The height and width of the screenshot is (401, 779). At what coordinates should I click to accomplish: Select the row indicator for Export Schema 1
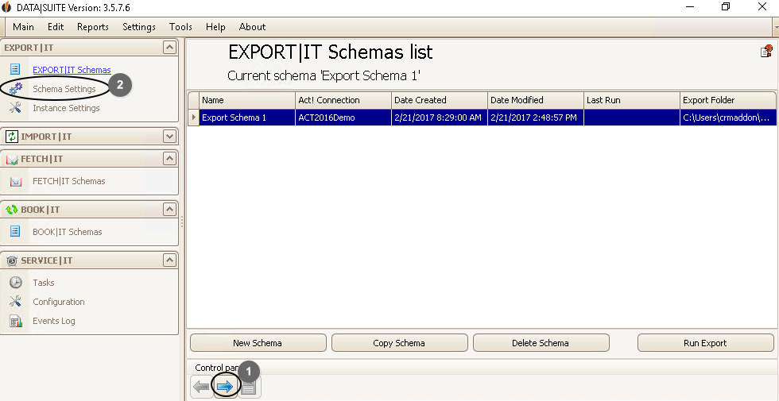tap(193, 118)
